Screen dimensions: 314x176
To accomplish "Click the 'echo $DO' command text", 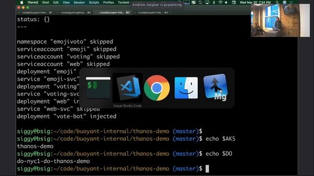I will point(219,154).
